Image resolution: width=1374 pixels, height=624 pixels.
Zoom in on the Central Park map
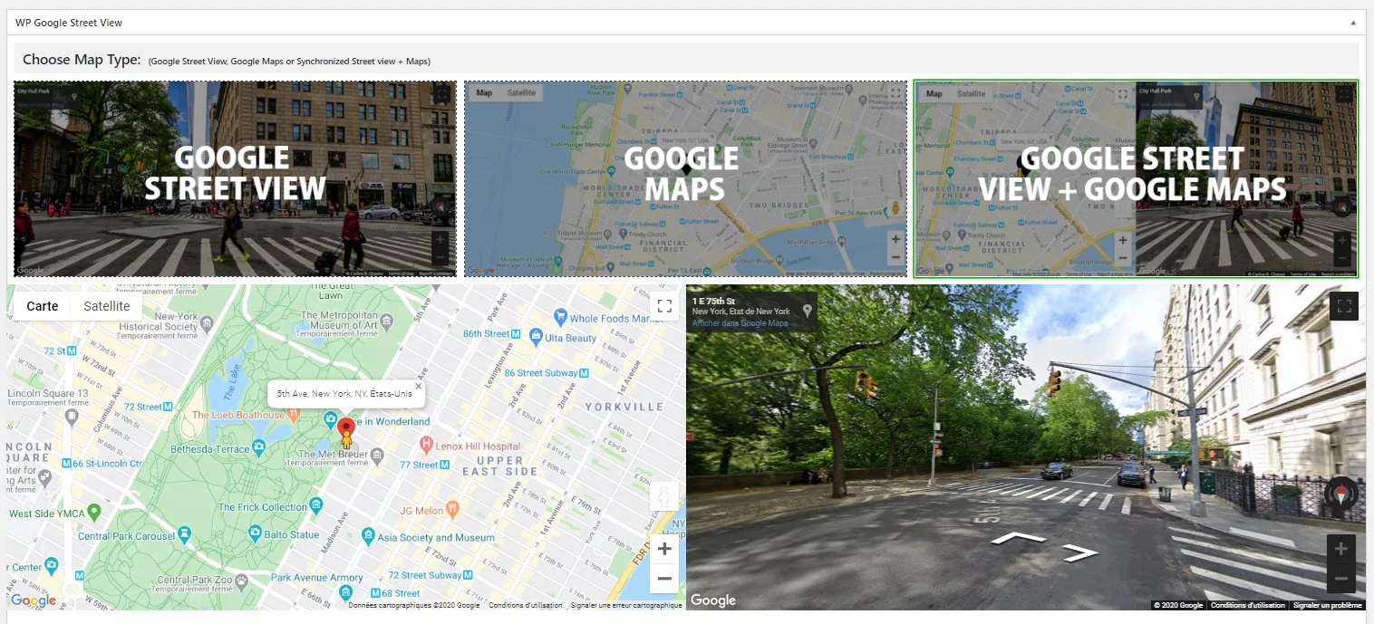(664, 548)
